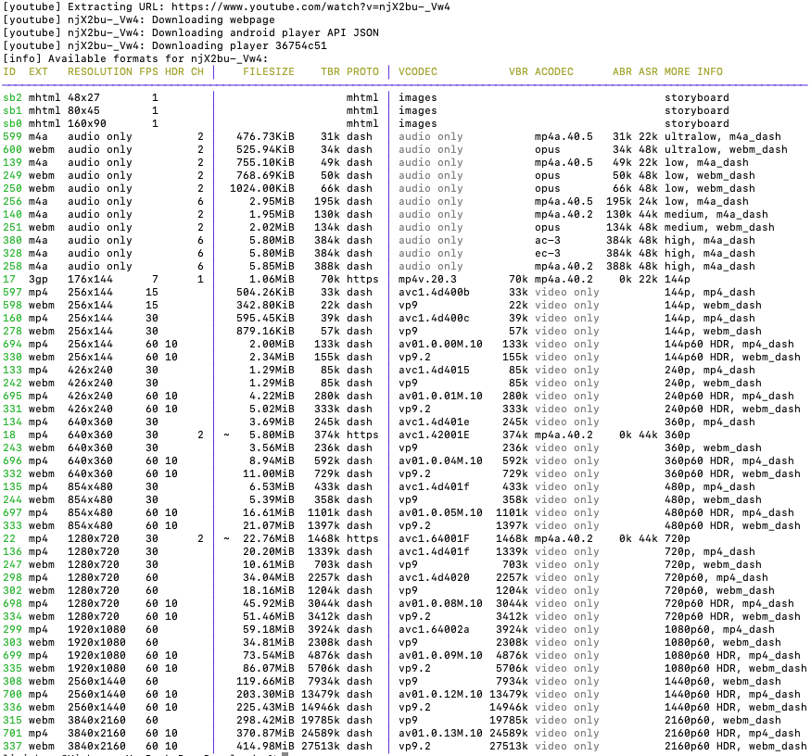Image resolution: width=811 pixels, height=756 pixels.
Task: Click the ACODEC column header
Action: [553, 71]
